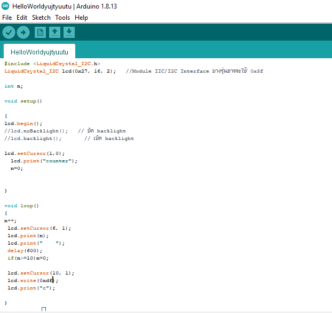Save the sketch with the down-arrow icon
The image size is (332, 313).
[69, 33]
